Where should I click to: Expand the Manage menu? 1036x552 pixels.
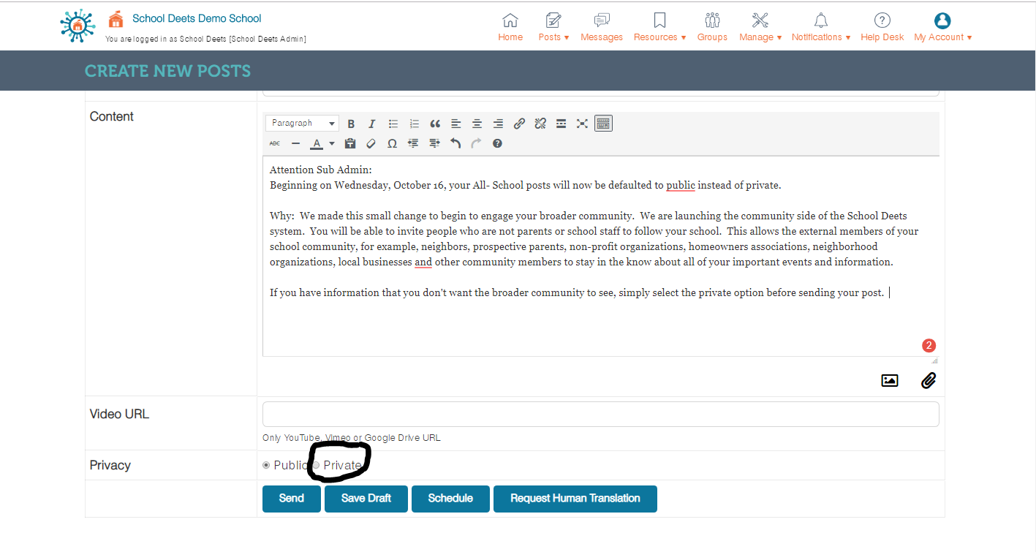click(760, 27)
